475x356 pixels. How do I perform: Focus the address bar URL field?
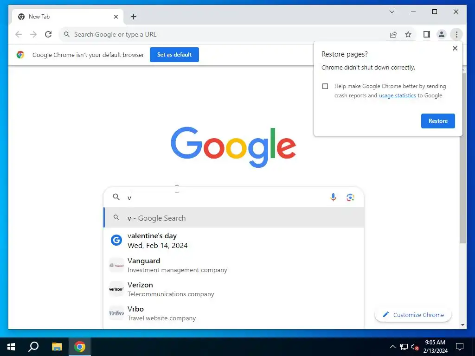[x=224, y=34]
